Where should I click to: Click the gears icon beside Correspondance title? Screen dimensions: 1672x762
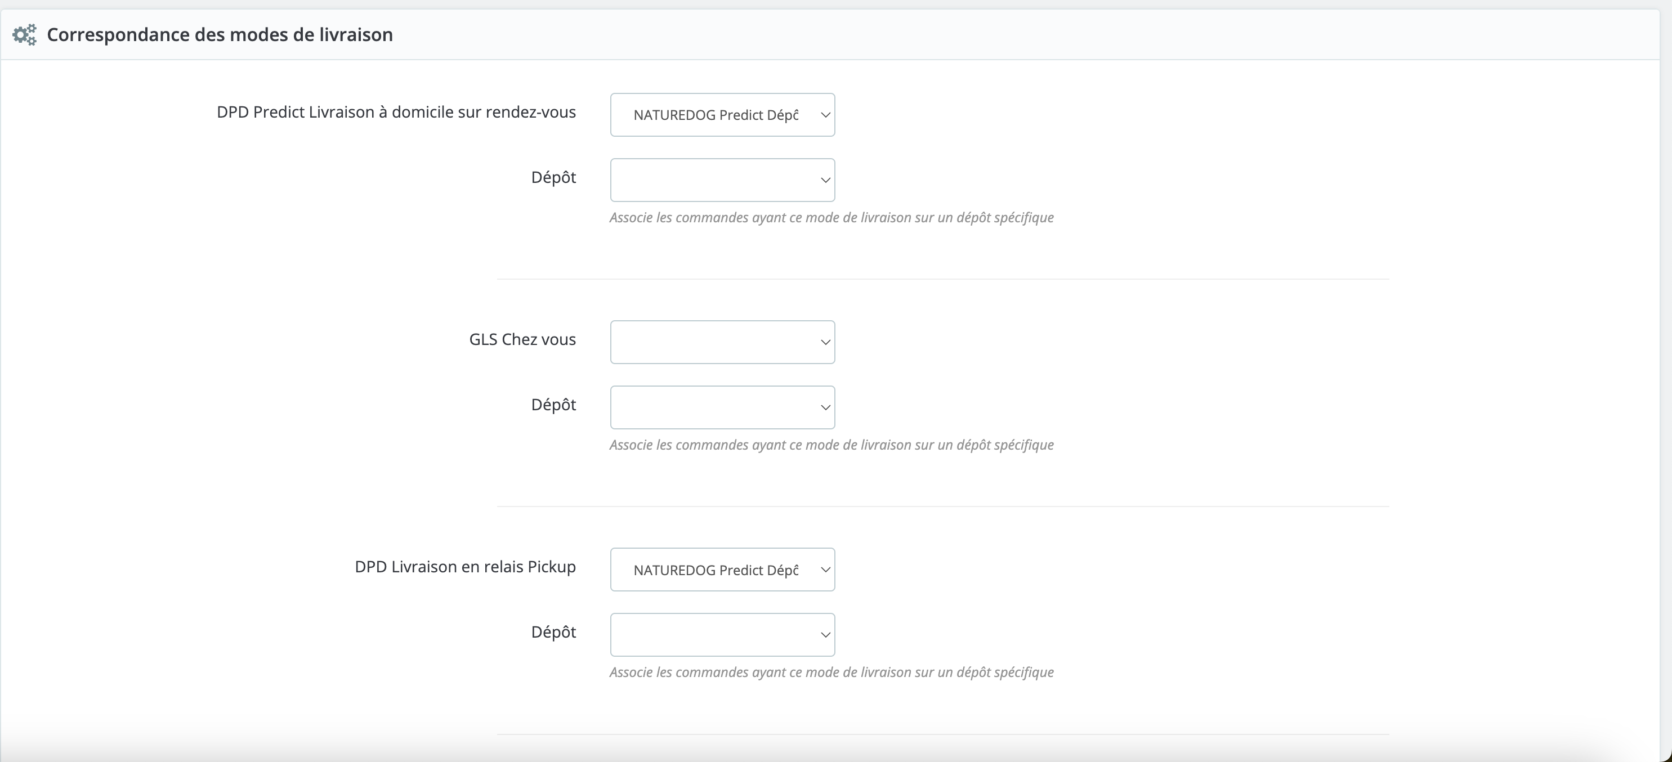pos(25,34)
